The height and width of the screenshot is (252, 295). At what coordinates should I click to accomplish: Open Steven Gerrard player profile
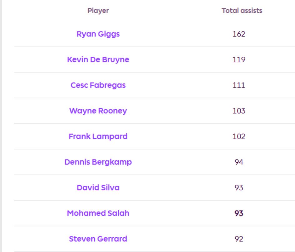pyautogui.click(x=98, y=239)
